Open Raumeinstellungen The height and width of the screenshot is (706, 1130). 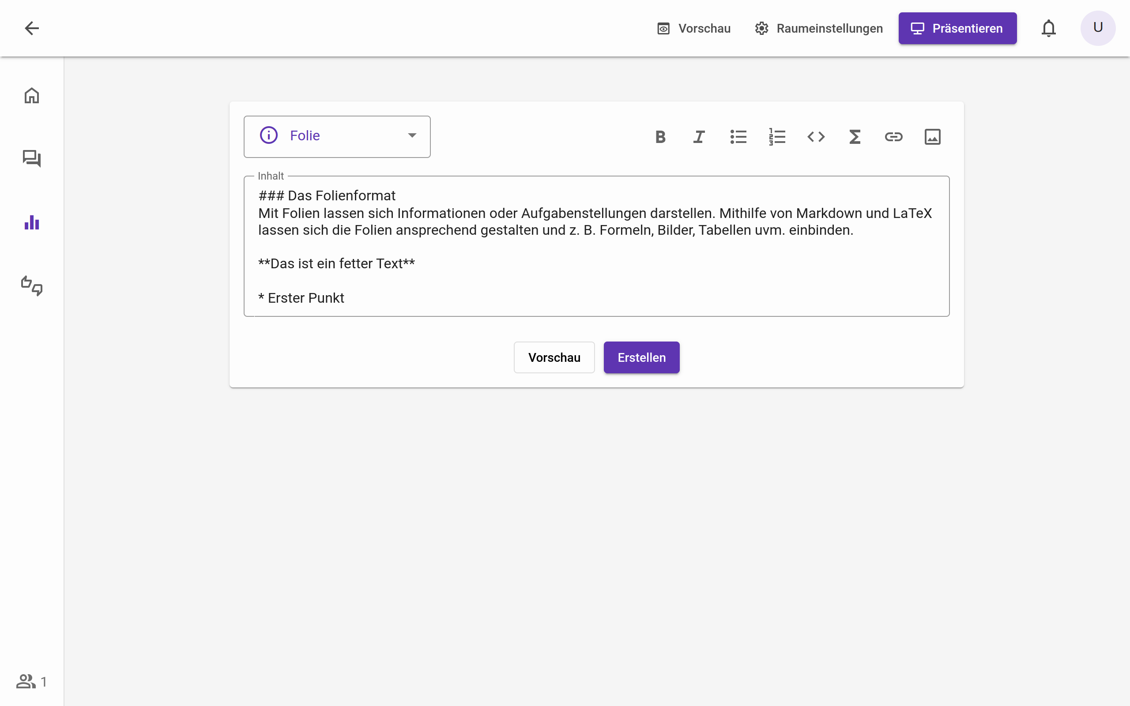818,29
